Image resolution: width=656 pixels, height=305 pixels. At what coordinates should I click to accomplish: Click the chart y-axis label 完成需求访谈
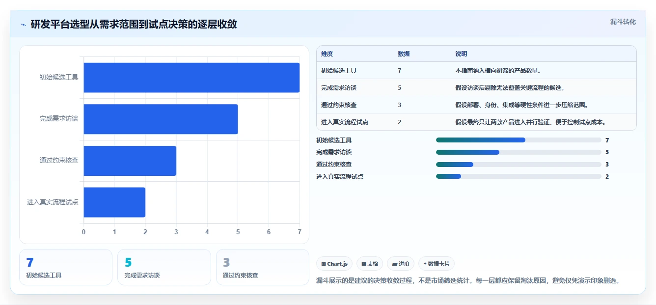tap(59, 119)
